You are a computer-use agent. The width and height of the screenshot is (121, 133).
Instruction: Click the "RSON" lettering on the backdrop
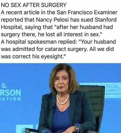point(11,93)
